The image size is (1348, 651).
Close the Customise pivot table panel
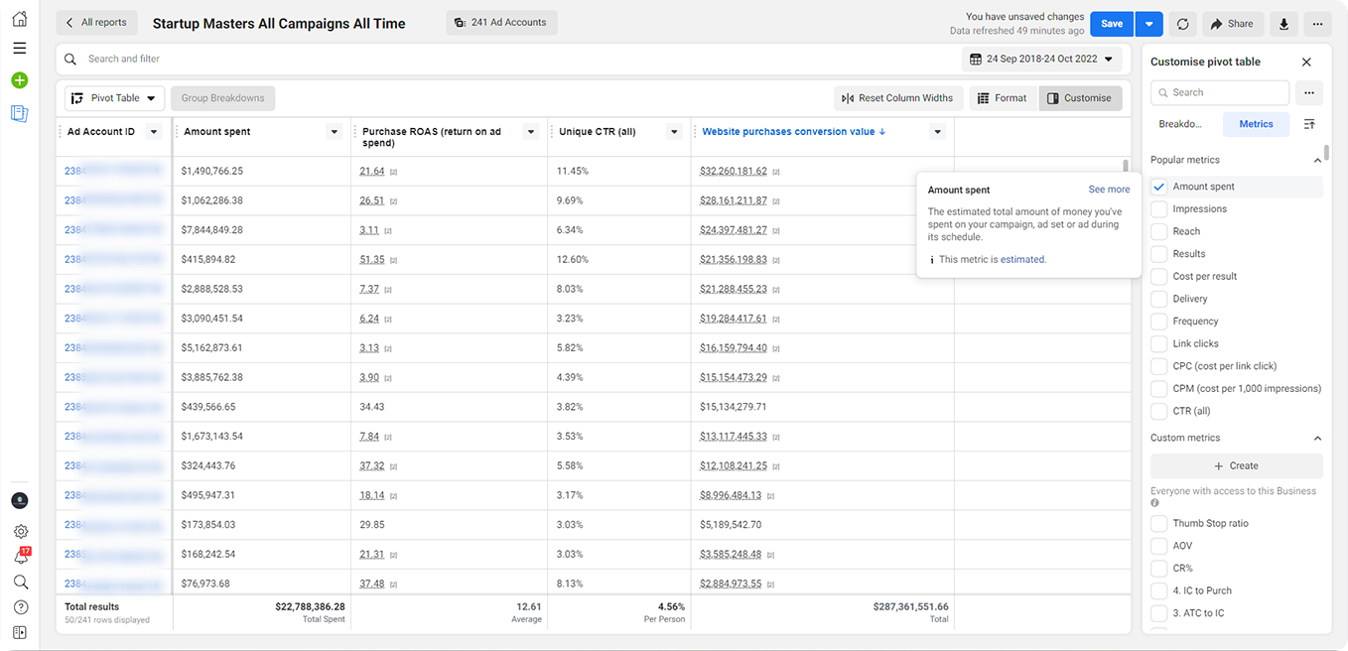pos(1306,62)
